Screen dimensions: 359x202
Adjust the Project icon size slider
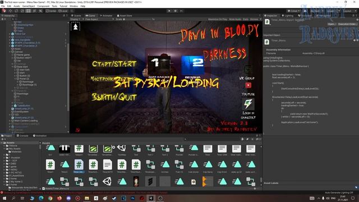[x=254, y=189]
